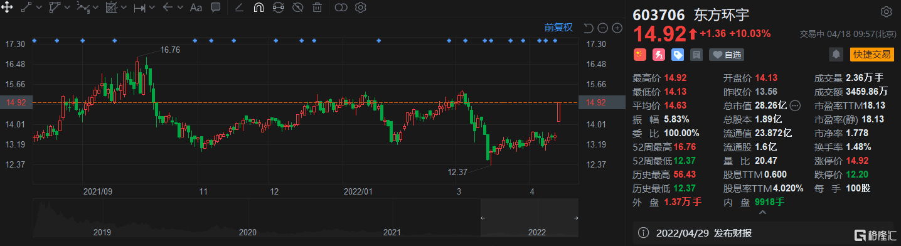This screenshot has height=246, width=901.
Task: Open the text annotation Aa tool
Action: pyautogui.click(x=196, y=8)
